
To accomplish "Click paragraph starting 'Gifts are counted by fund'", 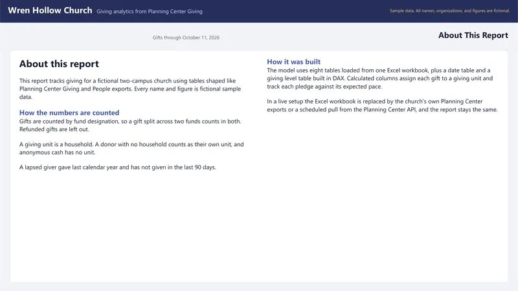I will (x=130, y=125).
